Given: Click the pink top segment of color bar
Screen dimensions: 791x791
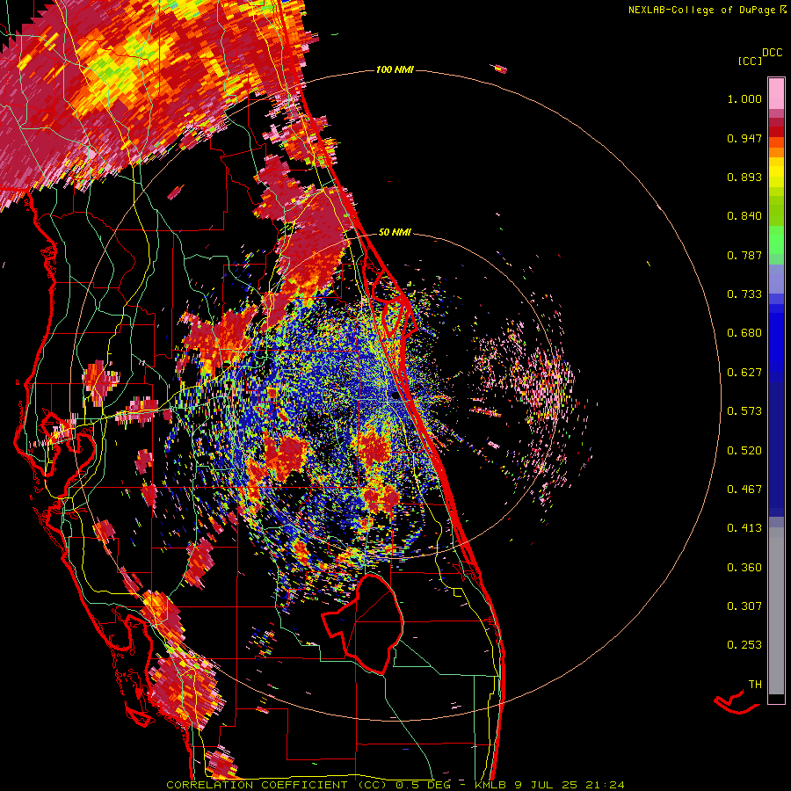Looking at the screenshot, I should [776, 93].
